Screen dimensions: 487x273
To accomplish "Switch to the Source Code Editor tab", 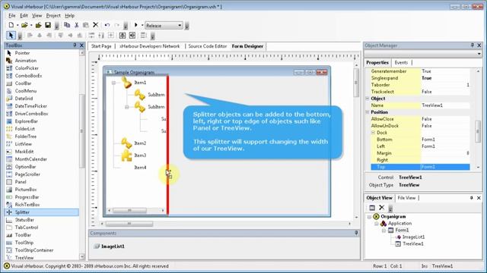I will point(208,46).
